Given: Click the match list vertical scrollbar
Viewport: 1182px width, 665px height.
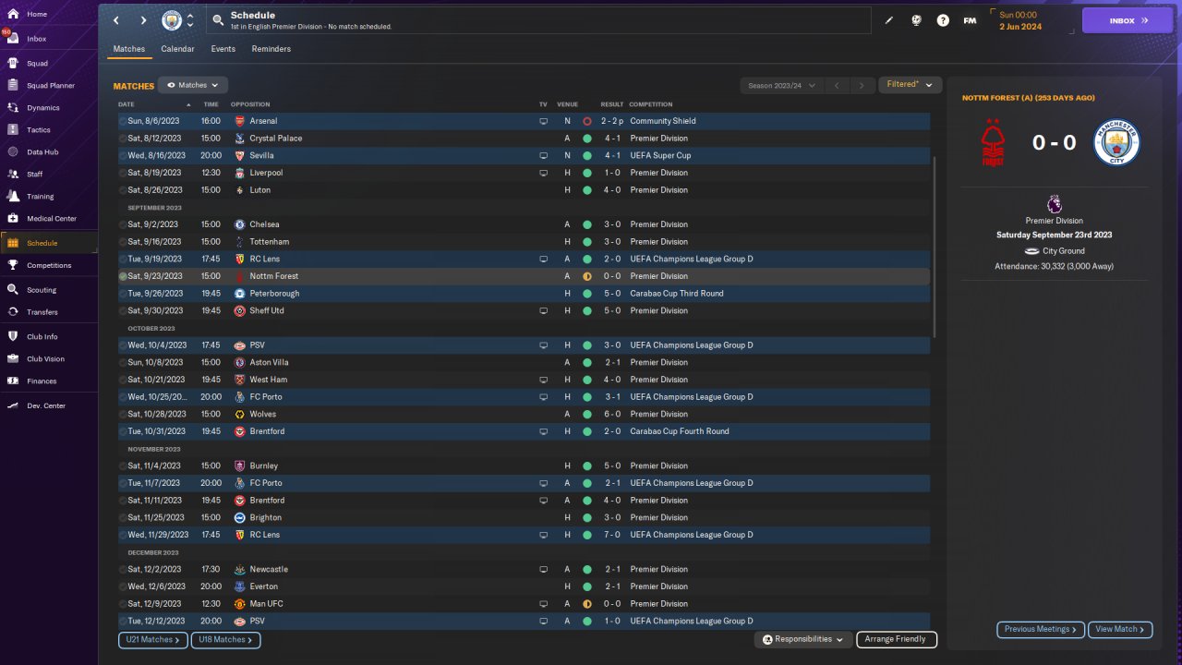Looking at the screenshot, I should click(x=935, y=247).
